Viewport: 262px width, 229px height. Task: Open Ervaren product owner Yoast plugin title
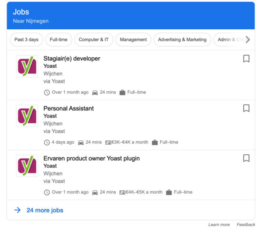point(92,158)
